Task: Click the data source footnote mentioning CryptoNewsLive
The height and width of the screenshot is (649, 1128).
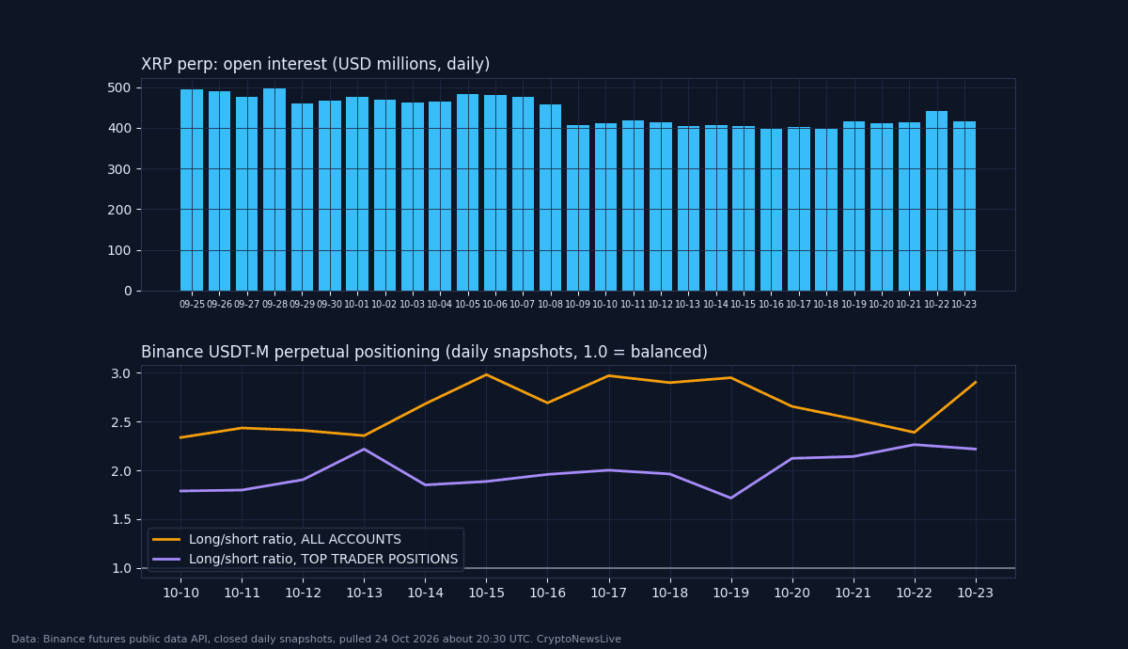Action: click(316, 640)
